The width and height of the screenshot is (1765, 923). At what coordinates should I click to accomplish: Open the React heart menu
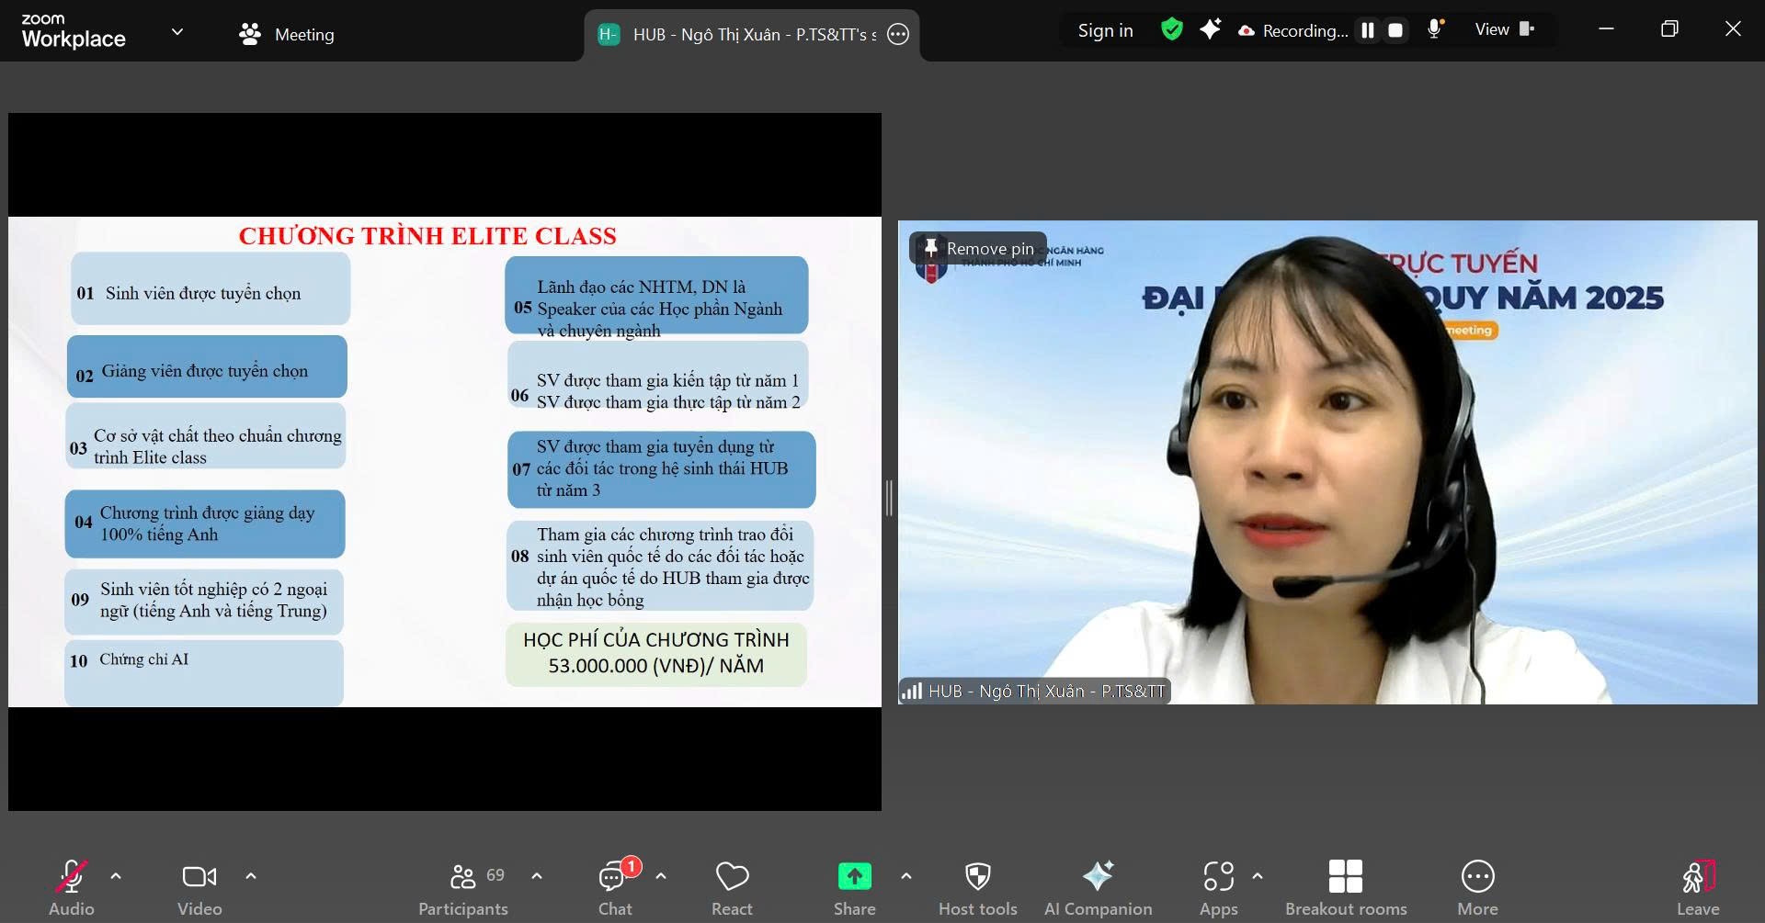pyautogui.click(x=732, y=888)
